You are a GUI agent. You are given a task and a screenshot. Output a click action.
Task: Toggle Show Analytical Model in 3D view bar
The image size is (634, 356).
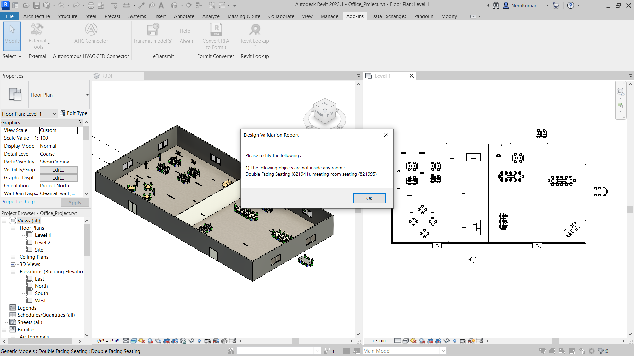[x=216, y=341]
